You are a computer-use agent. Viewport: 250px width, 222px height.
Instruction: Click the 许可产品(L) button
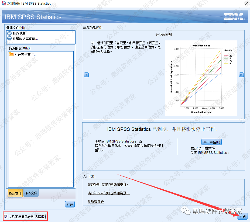(x=211, y=142)
